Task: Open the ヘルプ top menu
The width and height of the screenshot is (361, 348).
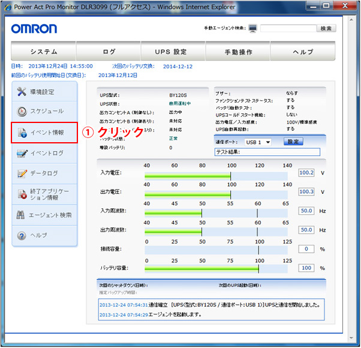Action: coord(303,52)
